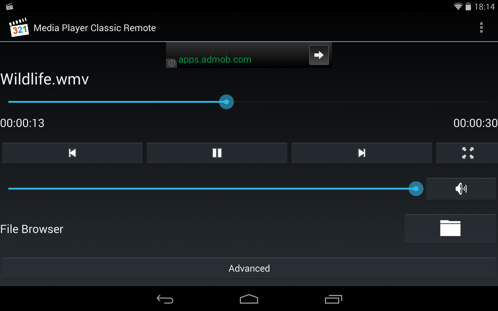Tap the Wildlife.wmv file title
The image size is (498, 311).
pyautogui.click(x=45, y=79)
